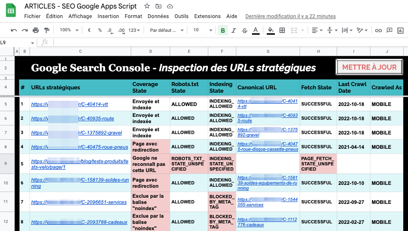Open the Données menu

click(x=158, y=16)
